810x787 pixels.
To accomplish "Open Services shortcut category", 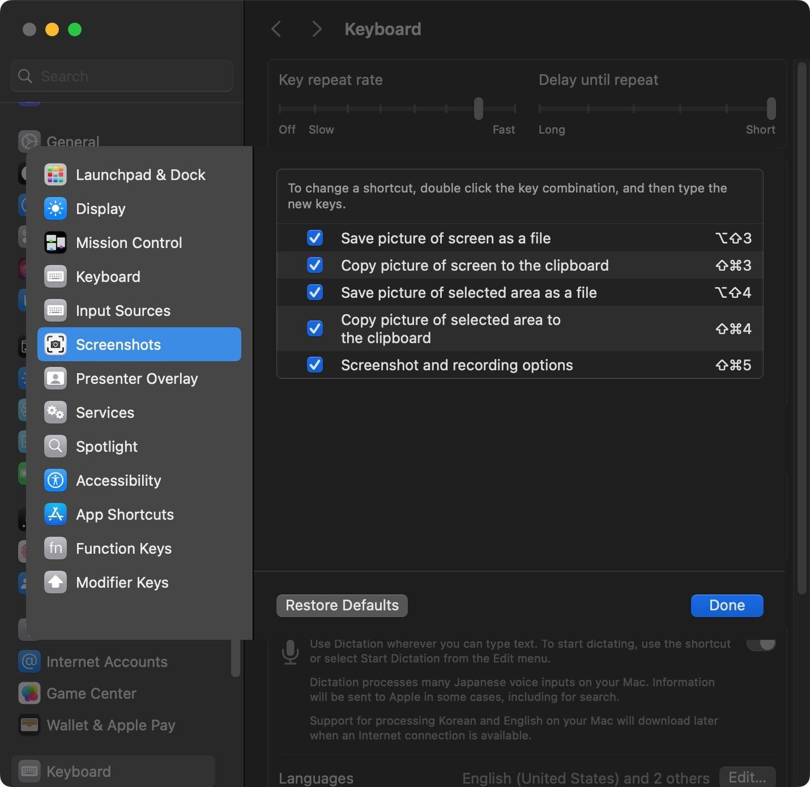I will point(139,412).
